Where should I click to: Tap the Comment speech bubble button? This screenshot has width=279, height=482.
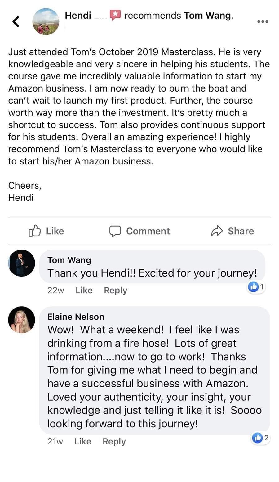click(139, 231)
